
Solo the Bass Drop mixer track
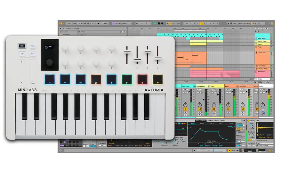[185, 112]
